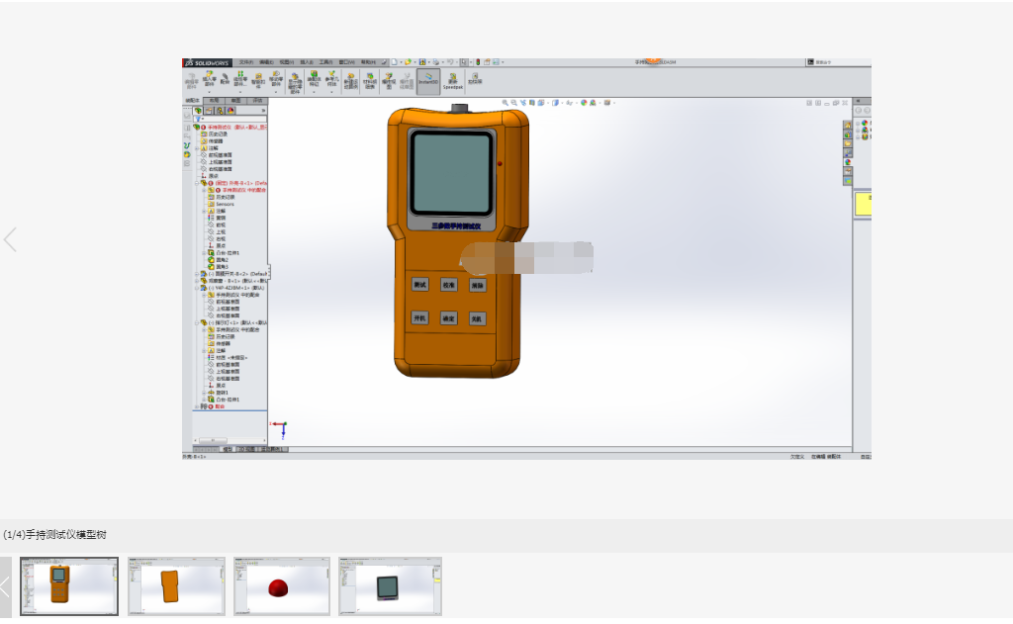Select the Move Component (移动零部件) tool
The height and width of the screenshot is (624, 1013).
coord(276,78)
